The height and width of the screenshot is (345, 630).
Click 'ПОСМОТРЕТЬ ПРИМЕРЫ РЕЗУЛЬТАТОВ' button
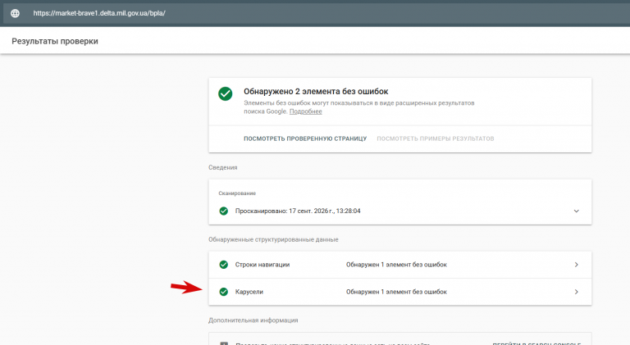[435, 138]
